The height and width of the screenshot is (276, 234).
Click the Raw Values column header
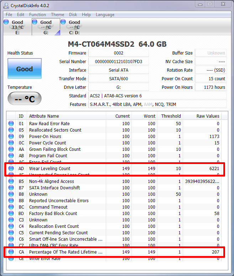[202, 116]
